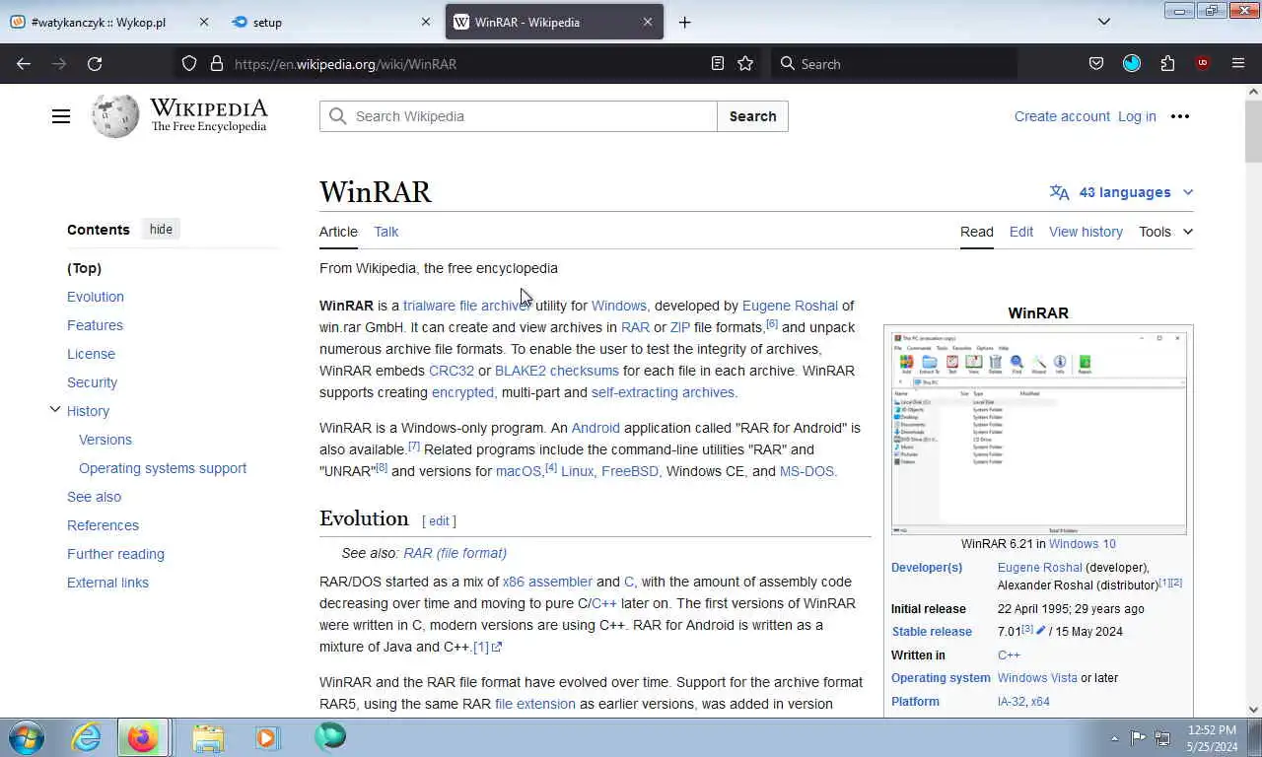Jump to External links in Contents
Image resolution: width=1262 pixels, height=757 pixels.
coord(107,583)
